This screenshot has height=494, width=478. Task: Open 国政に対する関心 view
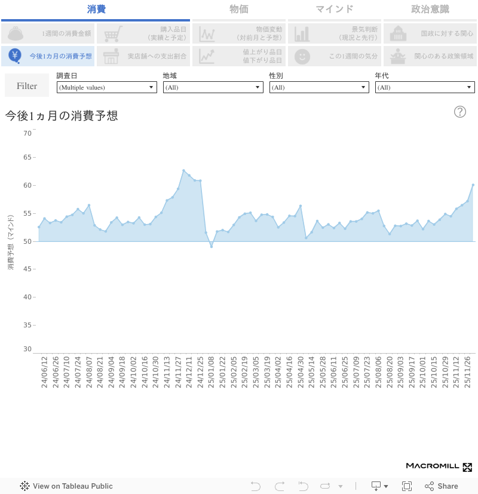tap(430, 33)
